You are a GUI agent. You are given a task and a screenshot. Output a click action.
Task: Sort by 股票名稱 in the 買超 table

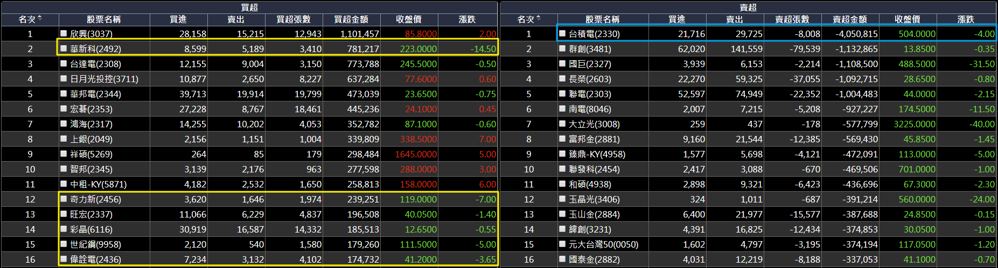[x=103, y=19]
